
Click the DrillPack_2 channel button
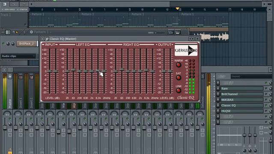tap(27, 44)
